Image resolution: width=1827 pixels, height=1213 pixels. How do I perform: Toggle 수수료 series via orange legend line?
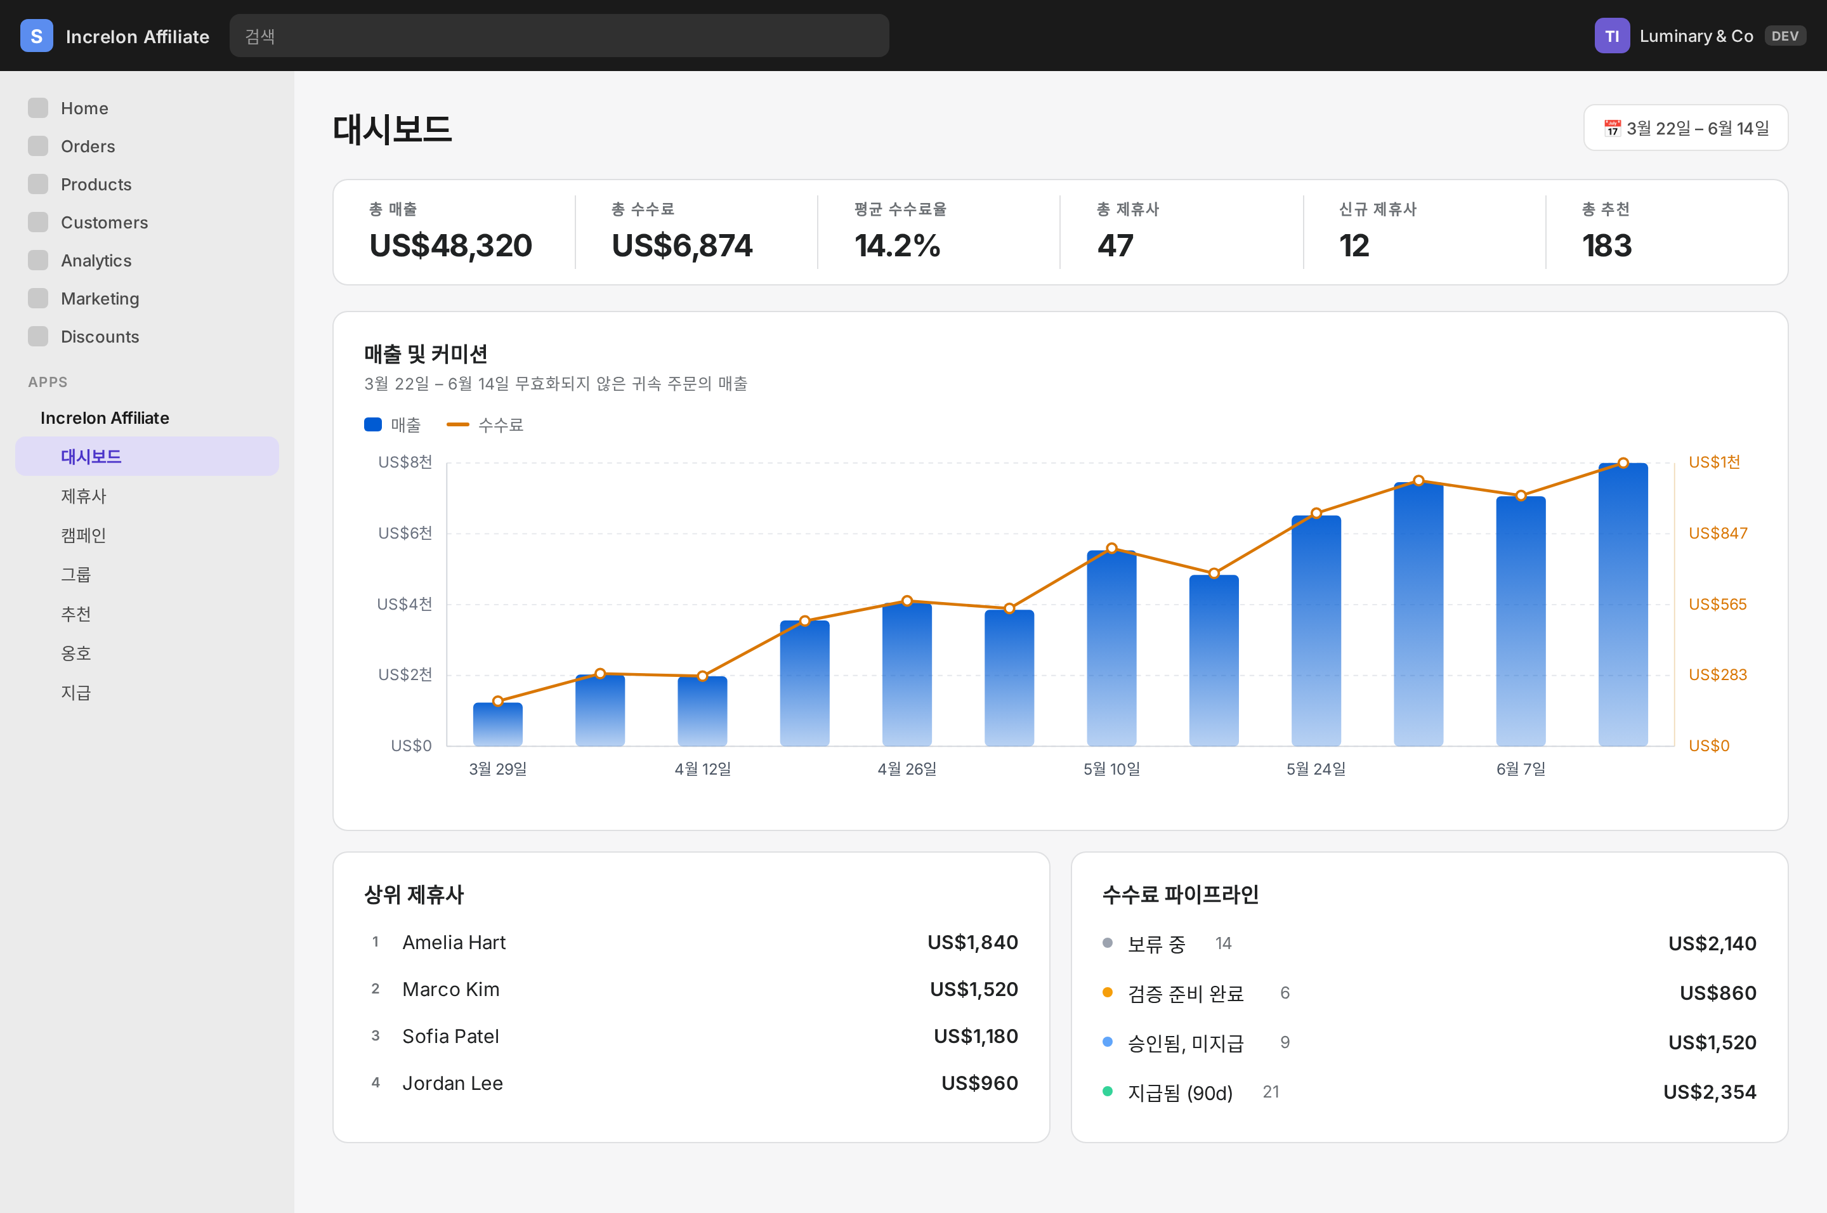pyautogui.click(x=458, y=424)
